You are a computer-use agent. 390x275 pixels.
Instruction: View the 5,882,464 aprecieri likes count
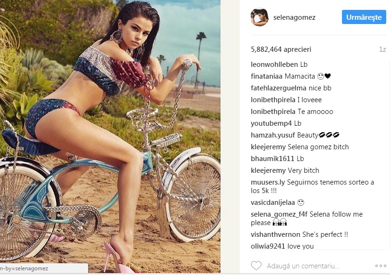(x=281, y=49)
